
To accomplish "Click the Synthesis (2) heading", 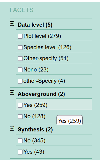I will point(35,129).
